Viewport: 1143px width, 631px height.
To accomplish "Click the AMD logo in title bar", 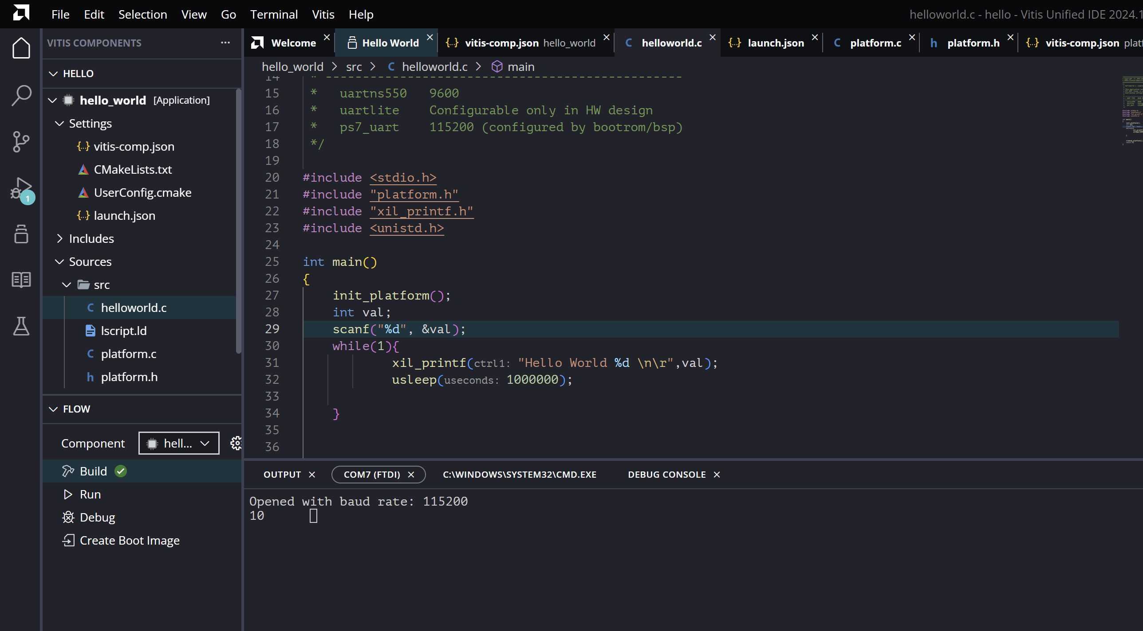I will point(21,12).
